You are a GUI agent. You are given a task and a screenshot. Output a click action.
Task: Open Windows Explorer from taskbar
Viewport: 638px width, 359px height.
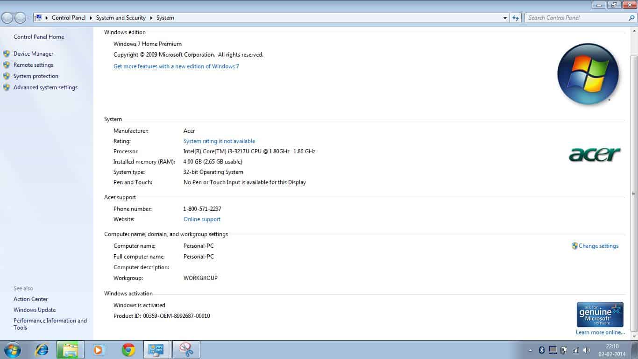71,350
